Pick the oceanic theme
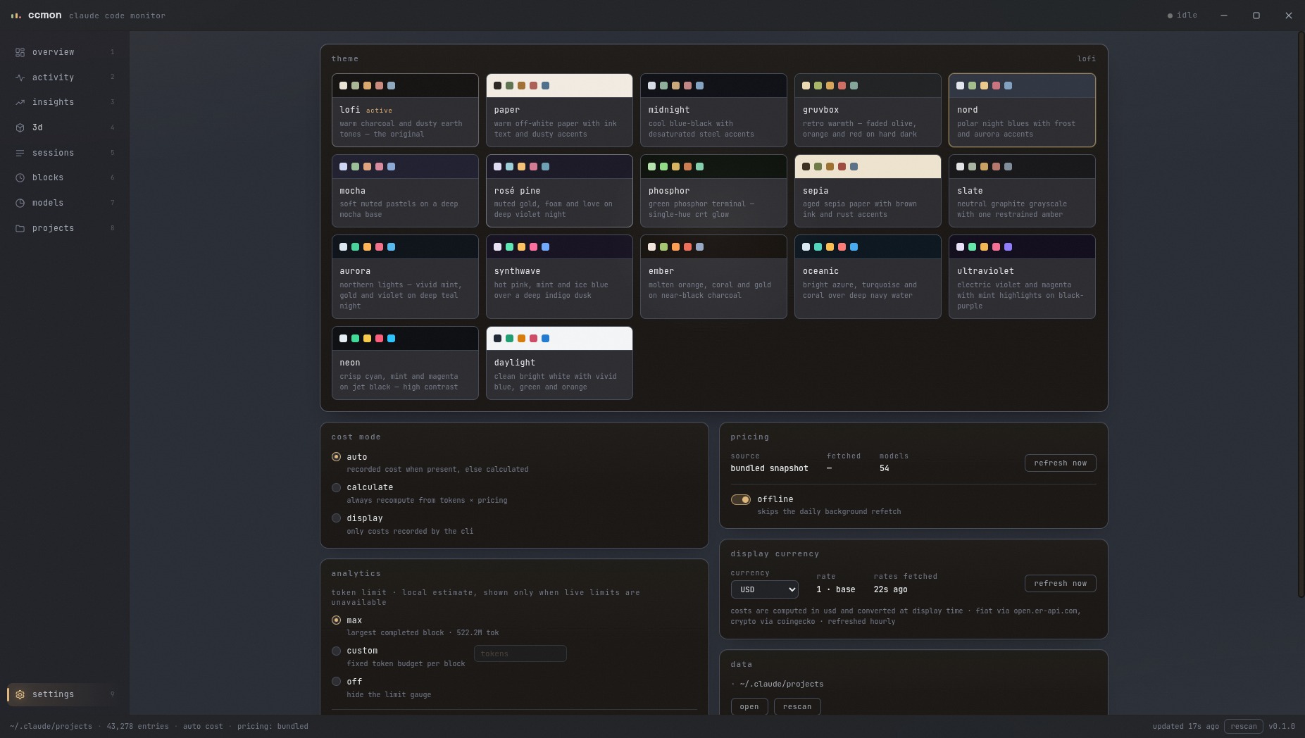Screen dimensions: 1305x738 click(x=868, y=277)
